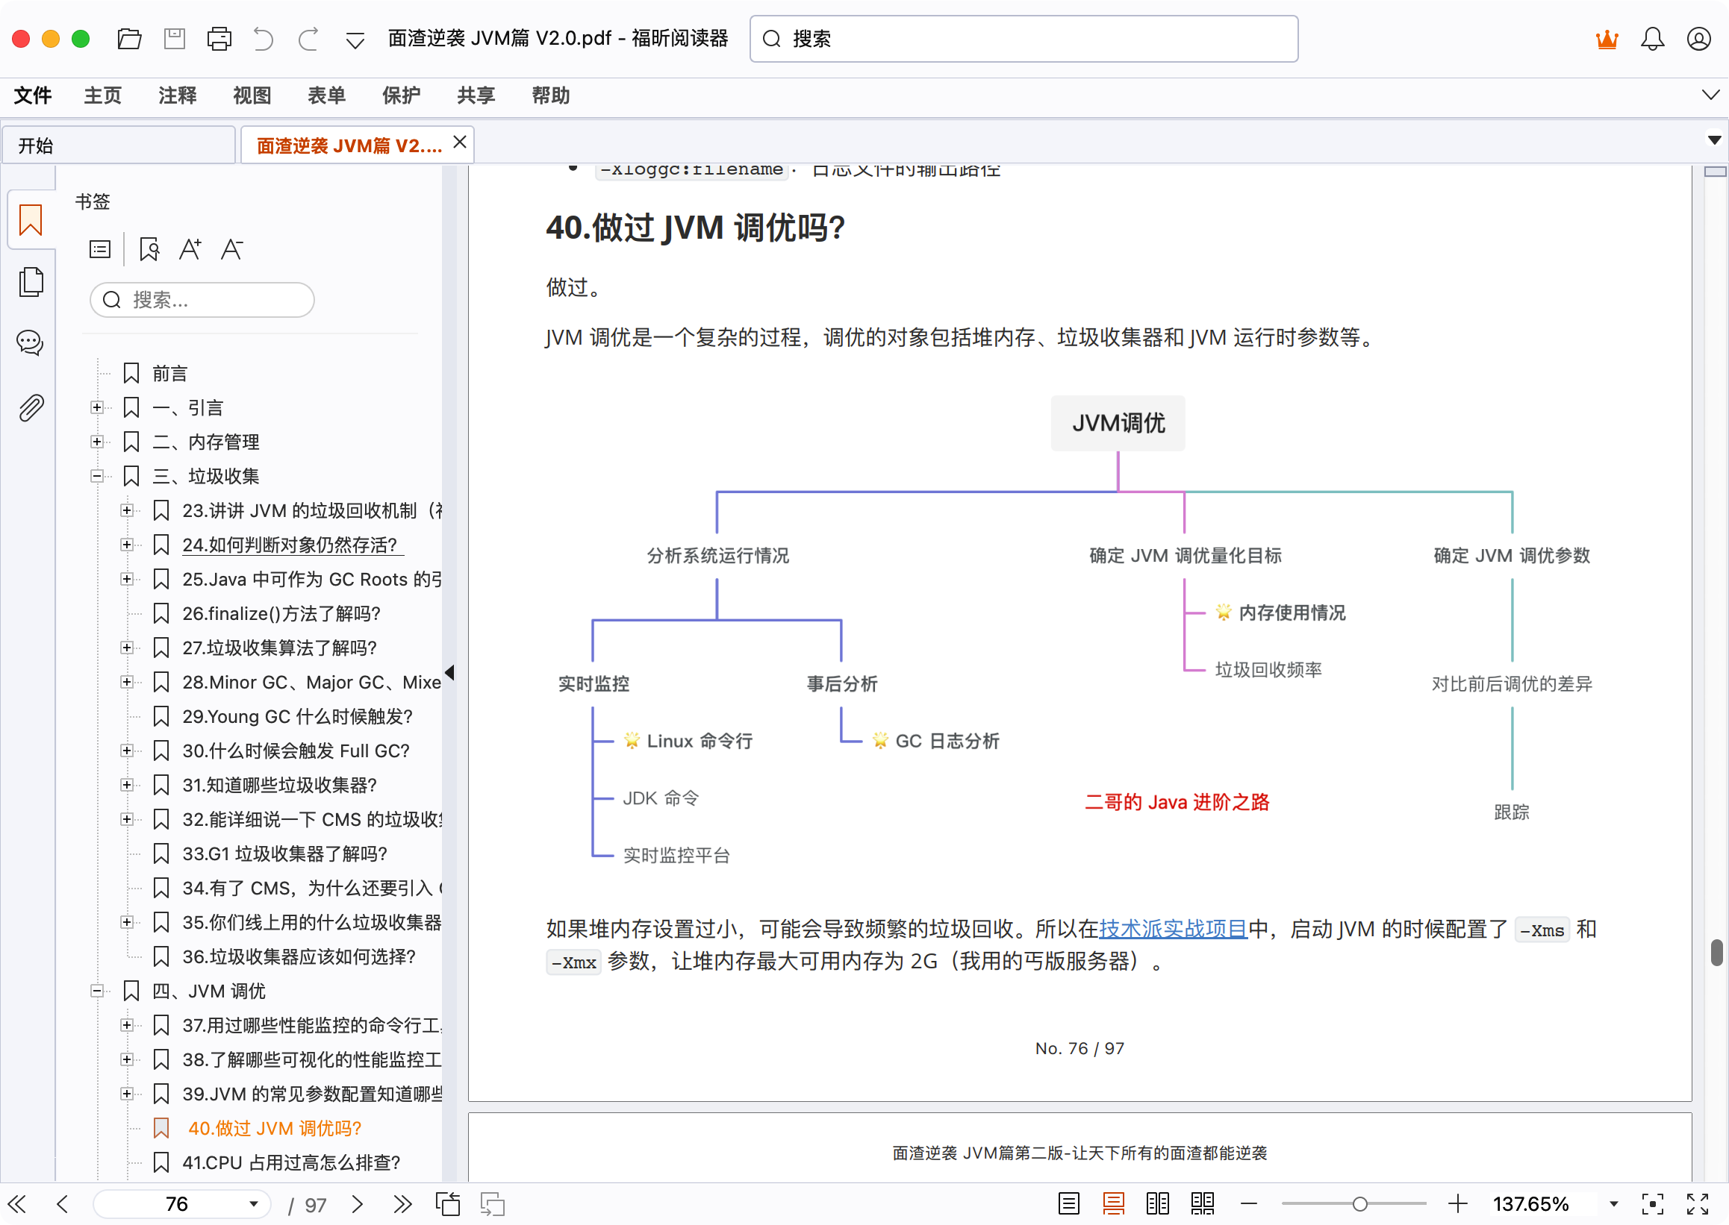This screenshot has height=1225, width=1729.
Task: Switch to the 开始 tab
Action: (119, 144)
